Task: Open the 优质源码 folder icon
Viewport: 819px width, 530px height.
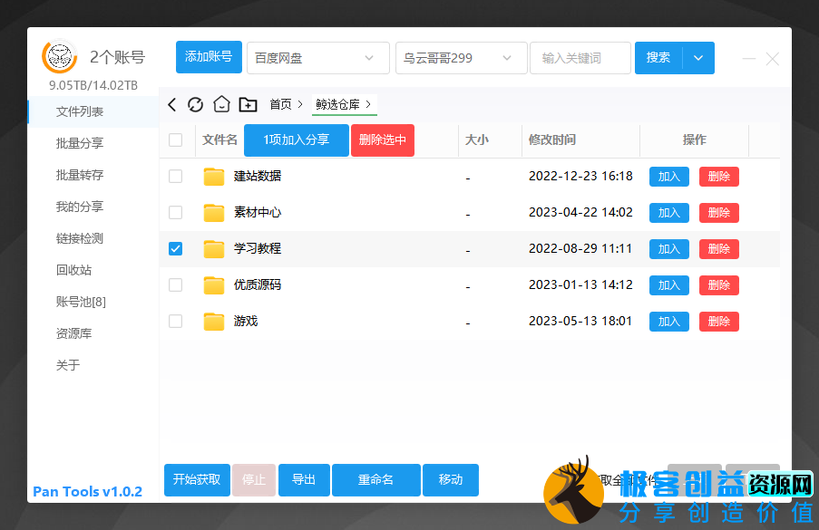Action: (x=214, y=285)
